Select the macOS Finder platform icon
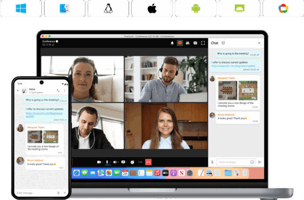Image resolution: width=304 pixels, height=200 pixels. [x=65, y=8]
